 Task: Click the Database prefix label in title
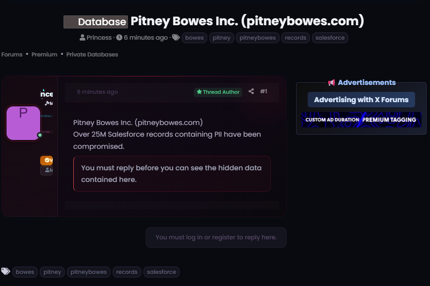click(95, 21)
